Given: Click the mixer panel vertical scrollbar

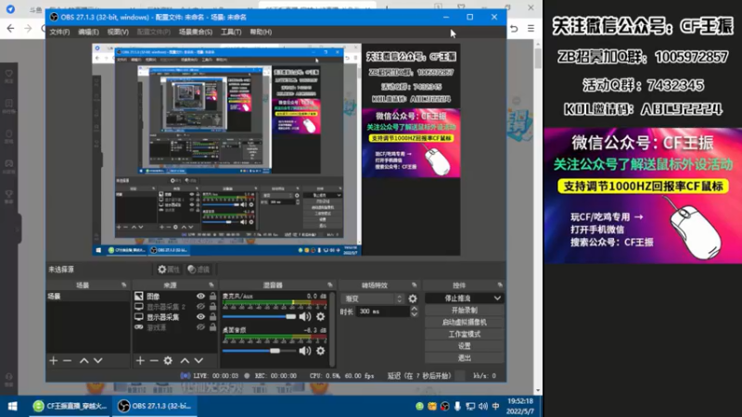Looking at the screenshot, I should point(332,329).
